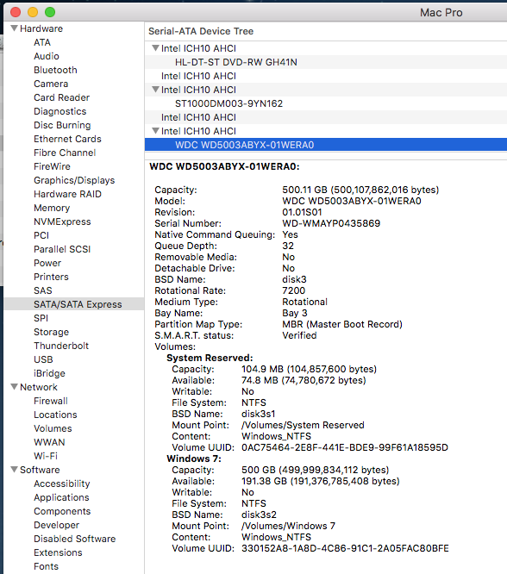Select Accessibility under Software

[61, 484]
